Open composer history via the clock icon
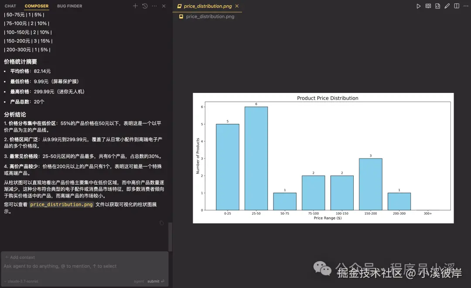This screenshot has height=288, width=471. (x=144, y=6)
